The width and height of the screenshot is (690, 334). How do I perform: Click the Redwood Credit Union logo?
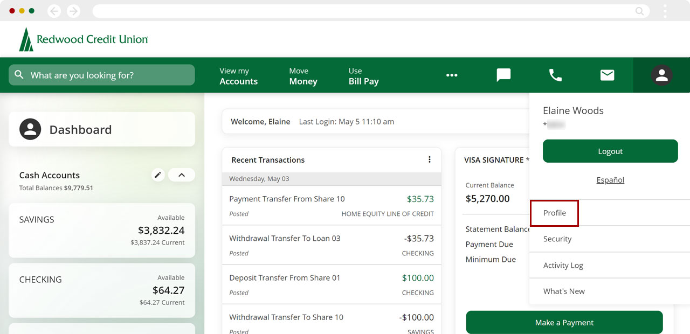[84, 39]
